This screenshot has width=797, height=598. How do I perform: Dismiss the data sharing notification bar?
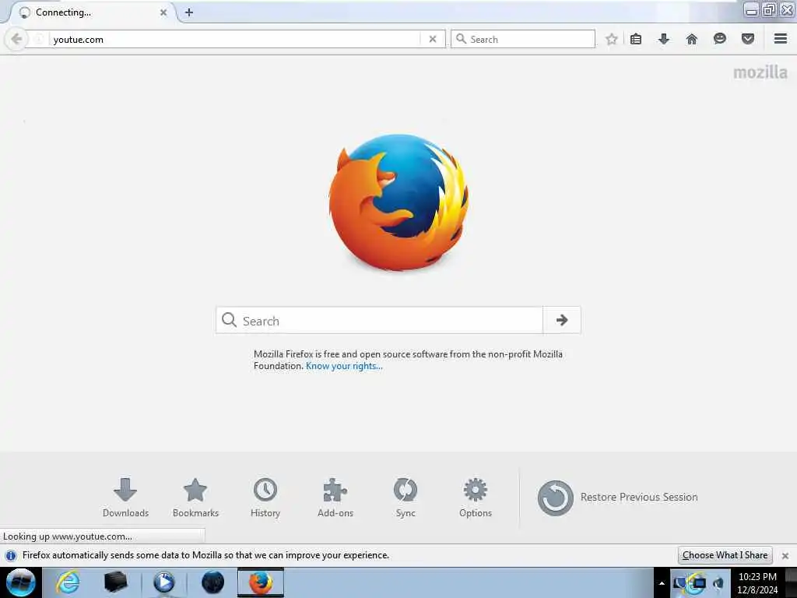click(785, 556)
